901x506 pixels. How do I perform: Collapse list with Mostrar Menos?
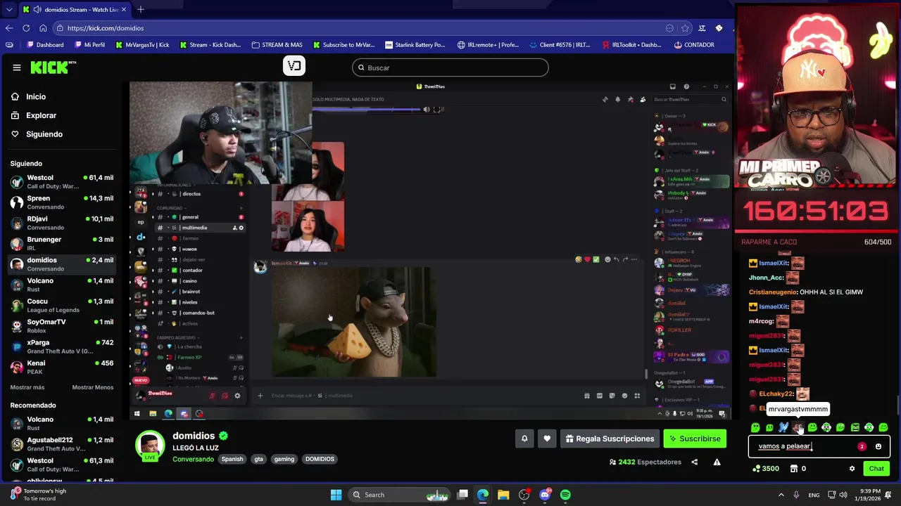[92, 387]
